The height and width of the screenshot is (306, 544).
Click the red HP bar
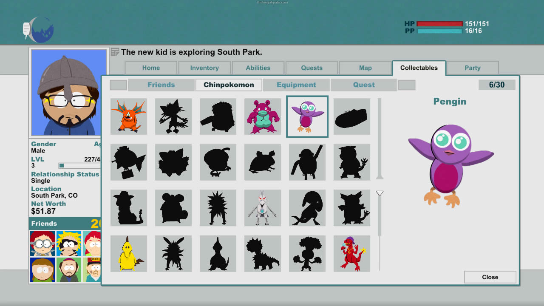coord(439,24)
